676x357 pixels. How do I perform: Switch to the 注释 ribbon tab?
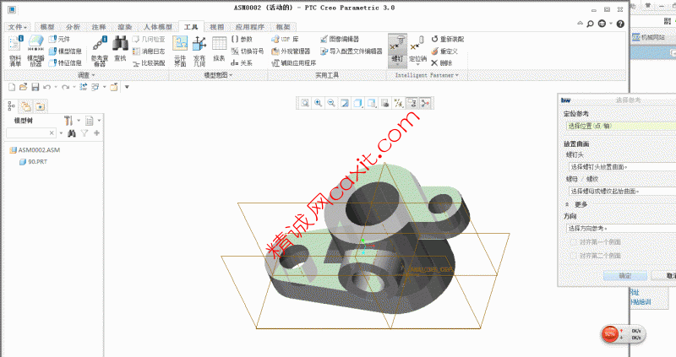pyautogui.click(x=99, y=27)
